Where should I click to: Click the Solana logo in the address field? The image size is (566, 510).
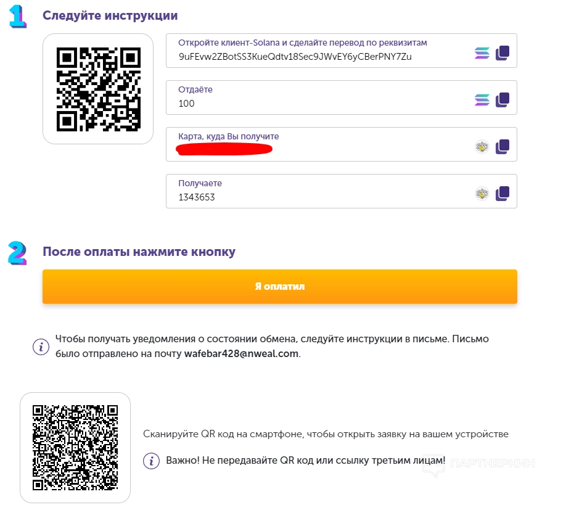pos(482,53)
